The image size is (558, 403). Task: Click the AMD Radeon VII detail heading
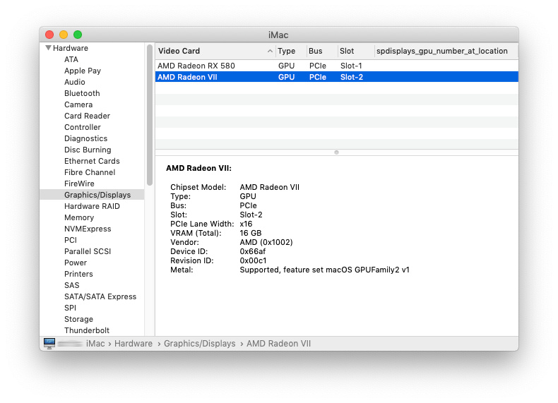coord(199,168)
